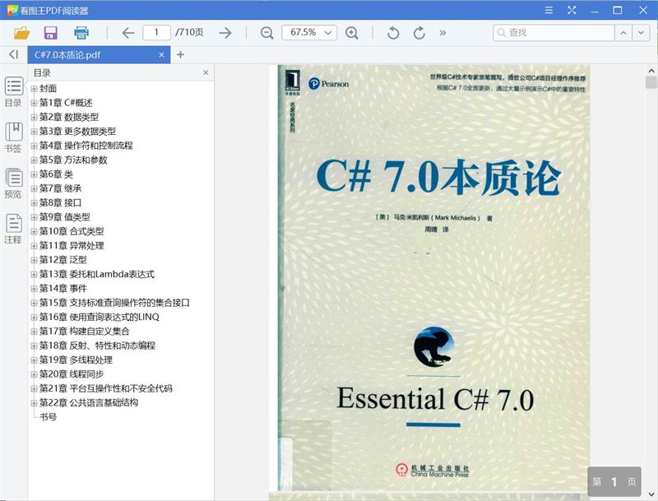Rotate the page counterclockwise
The image size is (658, 501).
click(392, 34)
